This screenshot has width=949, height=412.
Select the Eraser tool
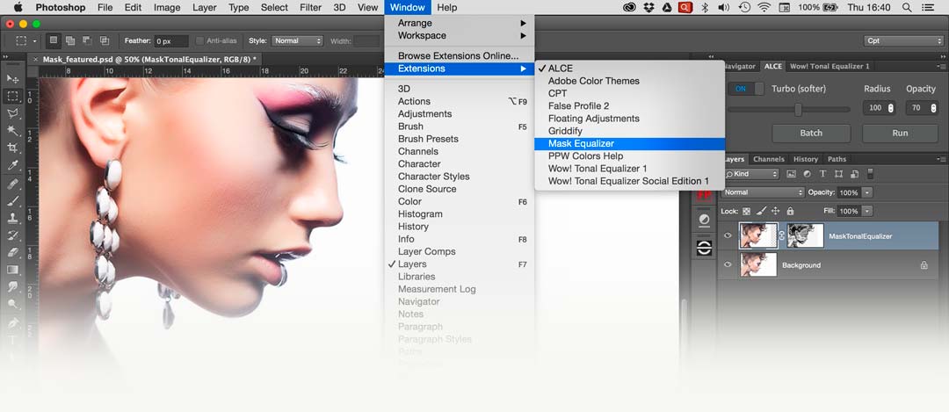(x=12, y=252)
